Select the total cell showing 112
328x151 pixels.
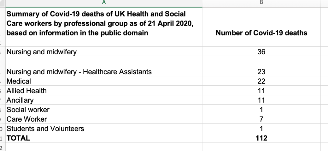(261, 138)
